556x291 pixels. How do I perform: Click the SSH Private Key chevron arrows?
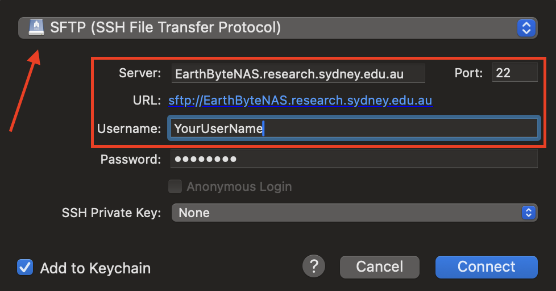pyautogui.click(x=528, y=213)
